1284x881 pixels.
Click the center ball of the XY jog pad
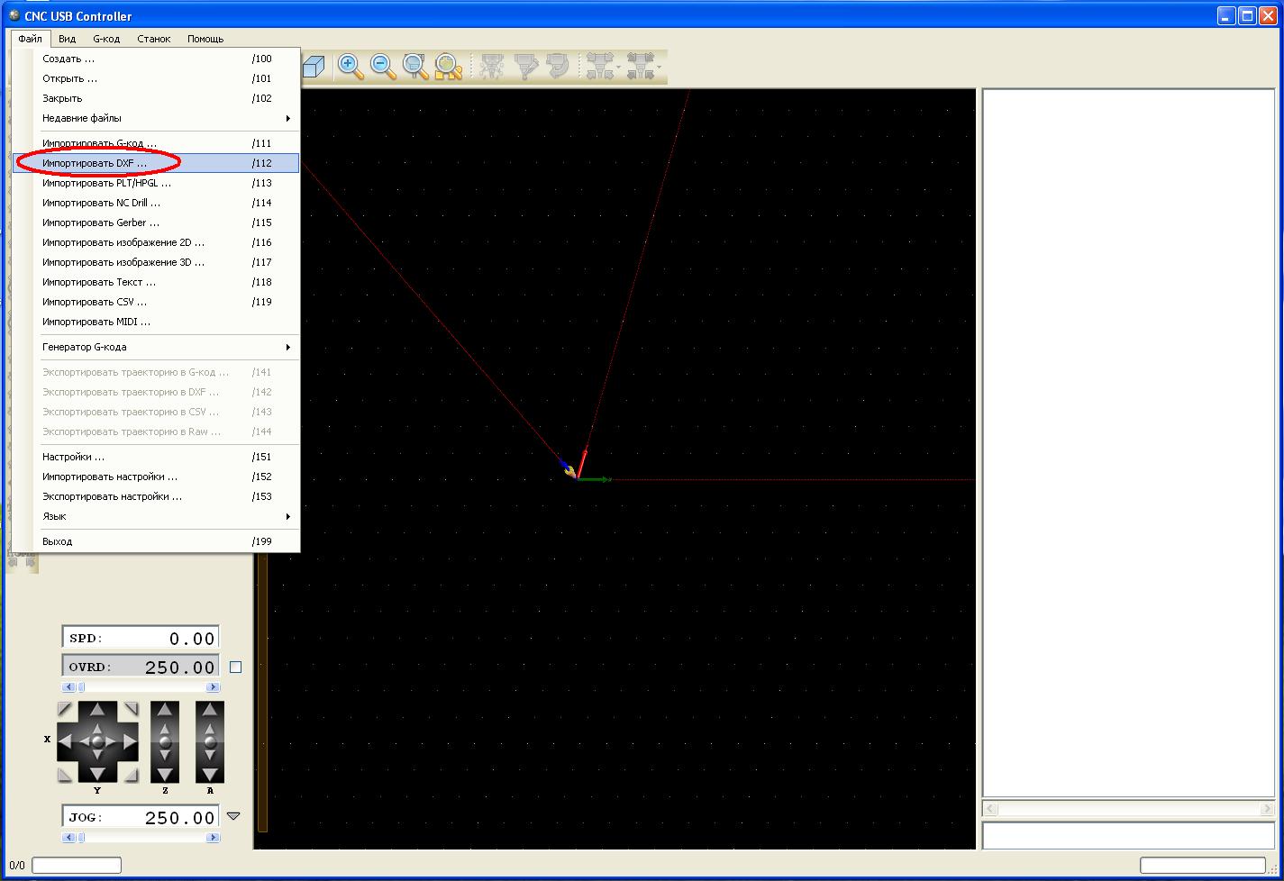click(97, 742)
